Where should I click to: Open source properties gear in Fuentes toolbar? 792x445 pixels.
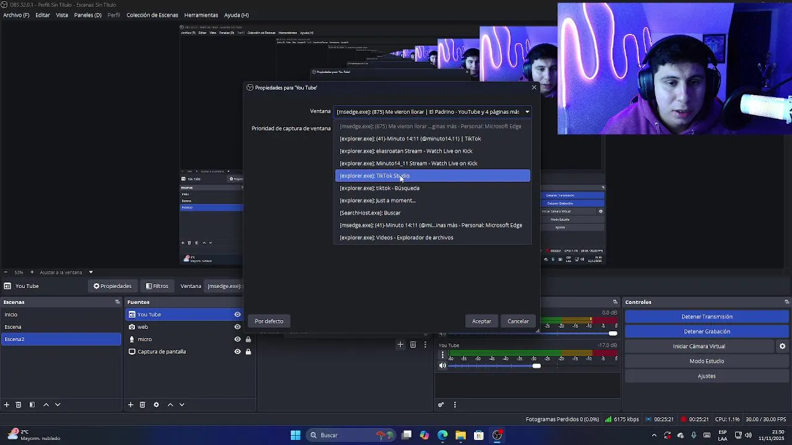[156, 405]
